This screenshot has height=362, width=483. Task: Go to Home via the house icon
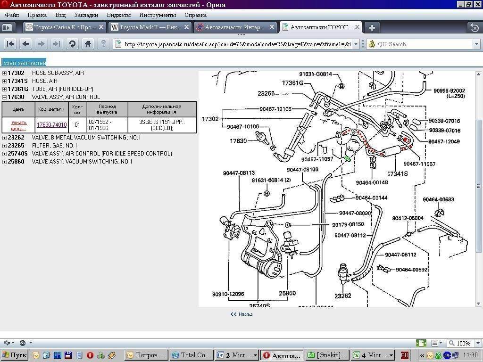click(x=88, y=44)
